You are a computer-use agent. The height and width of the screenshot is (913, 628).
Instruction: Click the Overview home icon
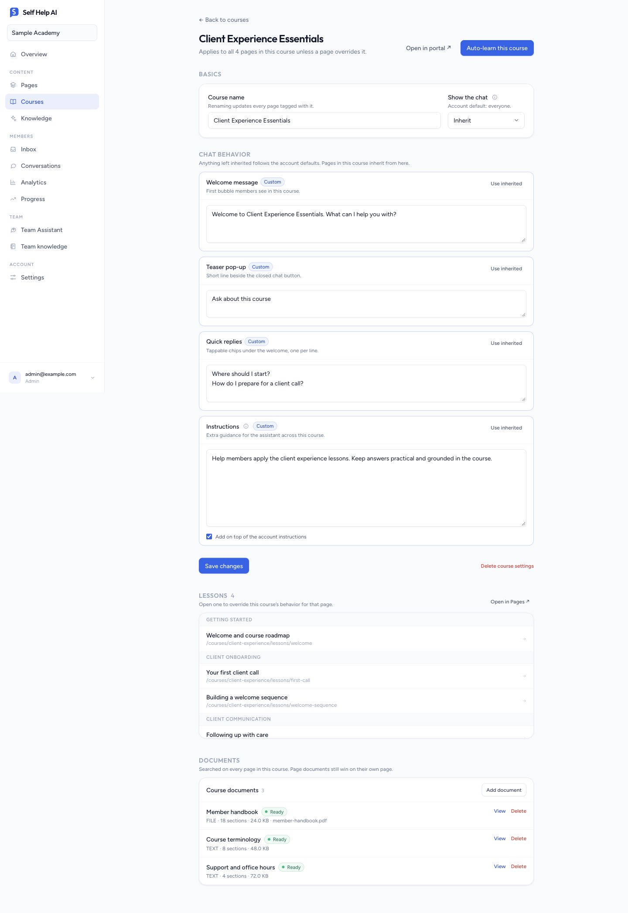coord(13,55)
